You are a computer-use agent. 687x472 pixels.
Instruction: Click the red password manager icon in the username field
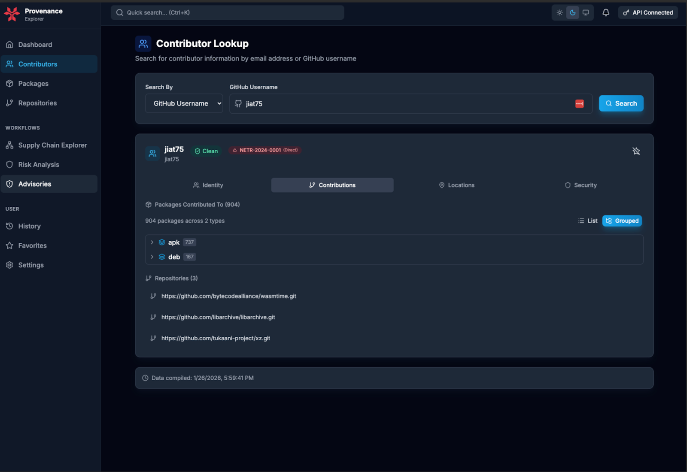(579, 104)
